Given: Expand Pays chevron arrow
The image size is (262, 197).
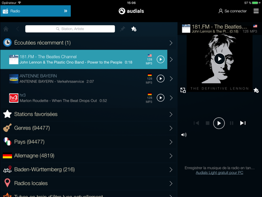Looking at the screenshot, I should coord(171,142).
